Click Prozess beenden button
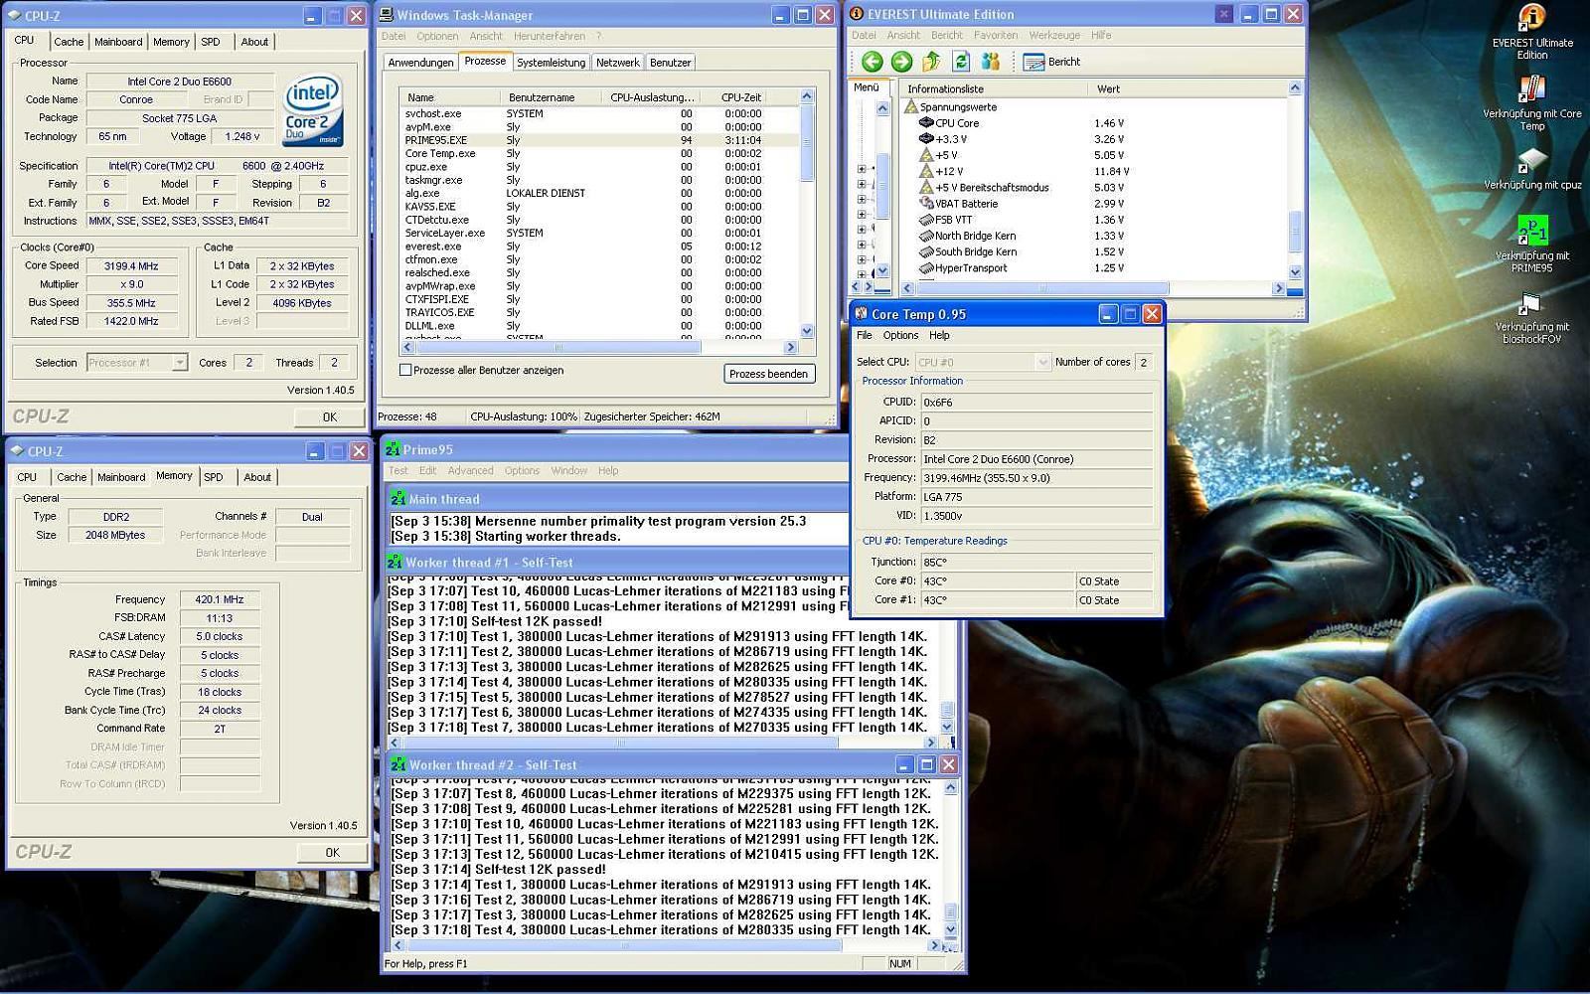The width and height of the screenshot is (1590, 994). 769,374
